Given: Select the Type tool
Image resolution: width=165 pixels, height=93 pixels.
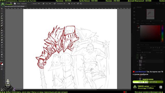Looking at the screenshot, I should click(x=2, y=48).
